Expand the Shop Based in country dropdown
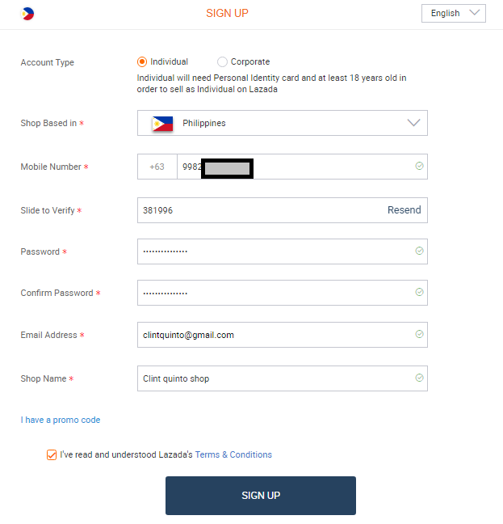Screen dimensions: 503x524 point(413,123)
